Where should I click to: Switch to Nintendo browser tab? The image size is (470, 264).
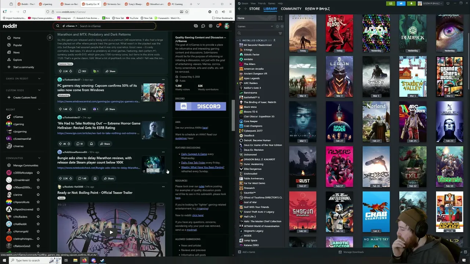tap(112, 4)
